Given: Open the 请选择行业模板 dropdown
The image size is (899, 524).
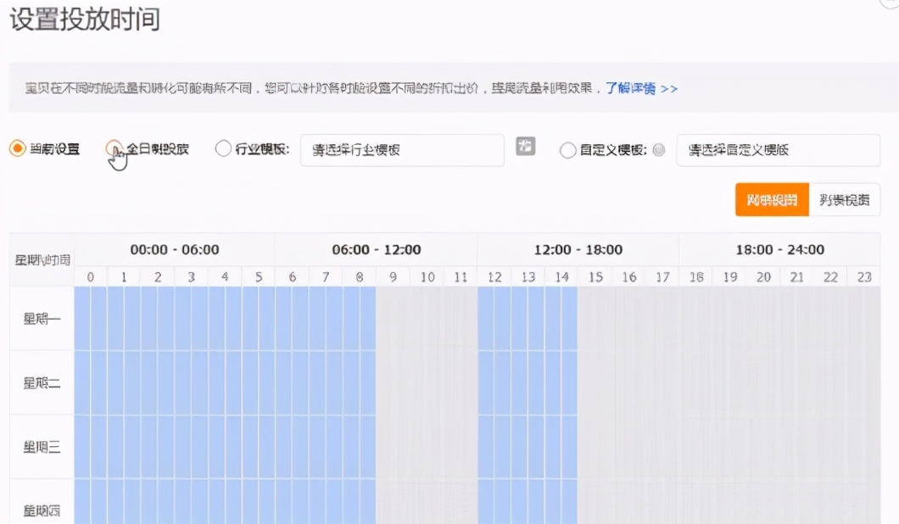Looking at the screenshot, I should click(x=402, y=150).
